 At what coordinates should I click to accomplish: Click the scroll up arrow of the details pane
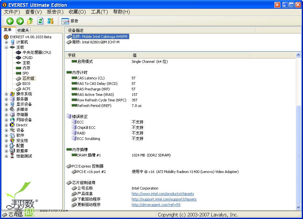tap(298, 55)
